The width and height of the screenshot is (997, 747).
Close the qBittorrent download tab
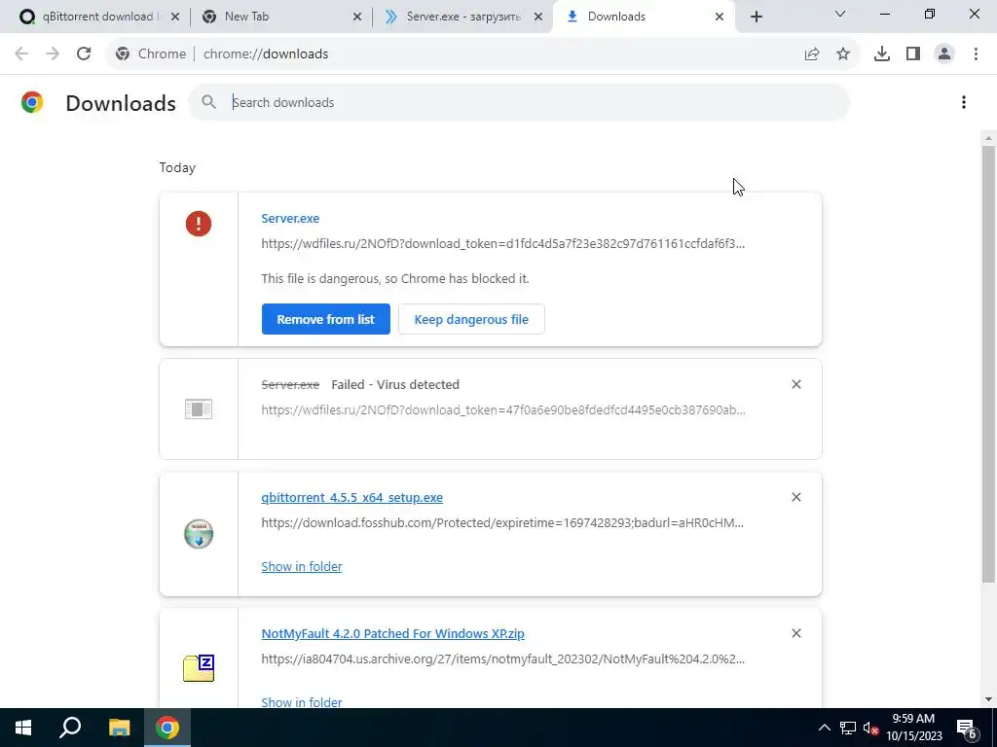pyautogui.click(x=175, y=18)
